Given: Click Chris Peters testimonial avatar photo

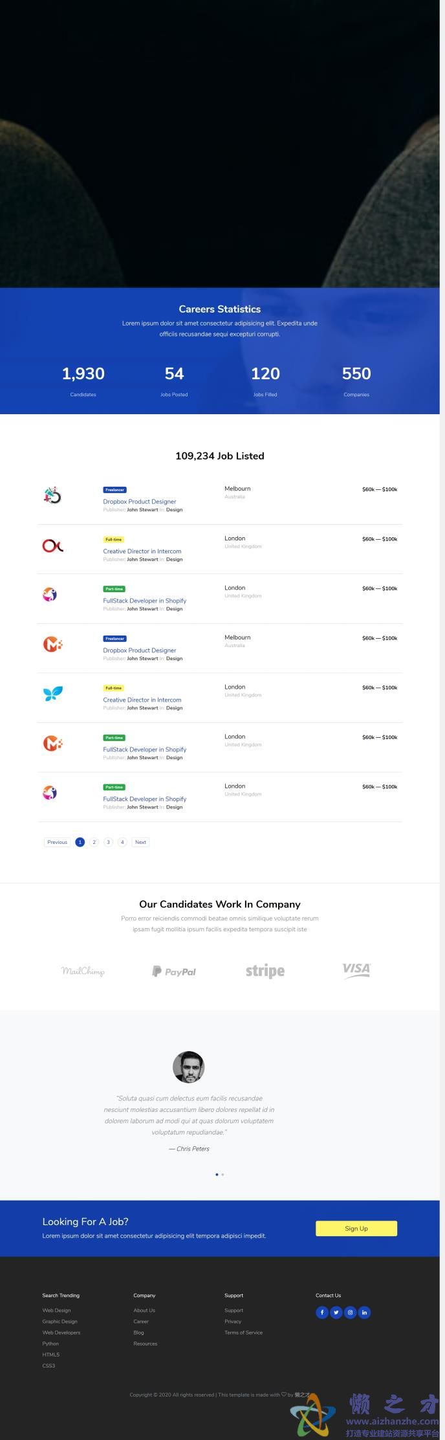Looking at the screenshot, I should 189,1067.
